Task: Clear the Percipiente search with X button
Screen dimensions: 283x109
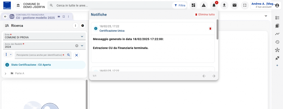Action: 76,55
